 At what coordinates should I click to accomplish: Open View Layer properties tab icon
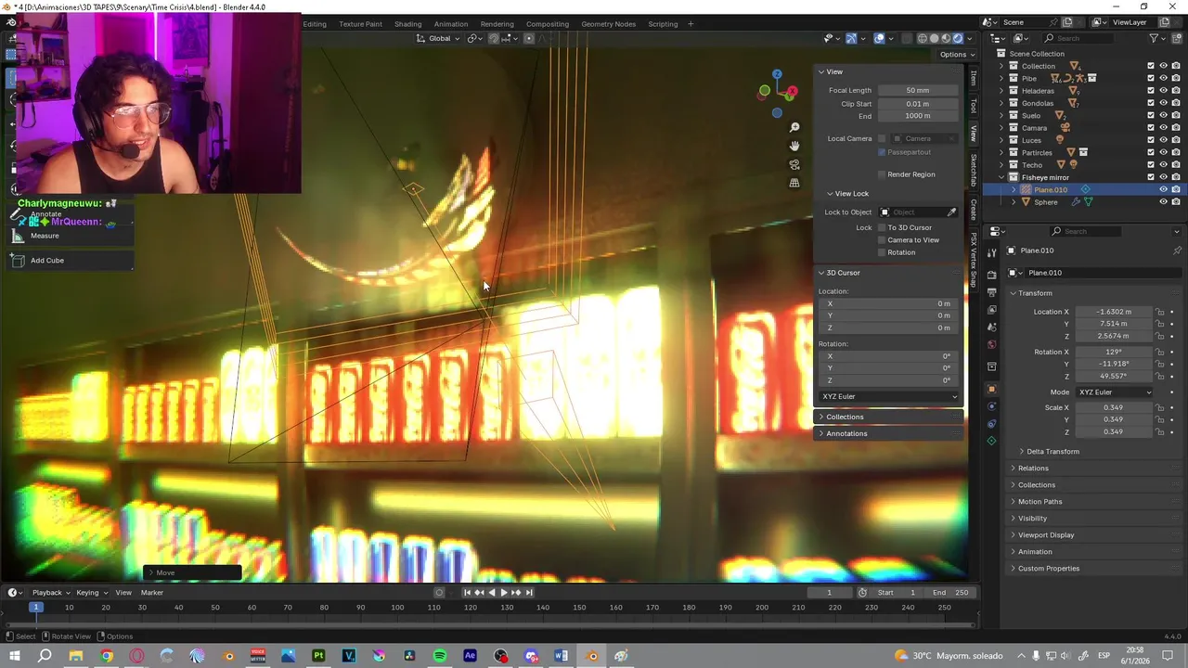[x=991, y=310]
